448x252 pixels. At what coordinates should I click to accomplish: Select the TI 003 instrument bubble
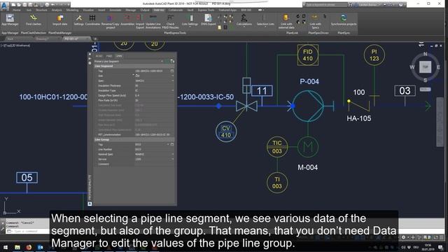coord(277,183)
